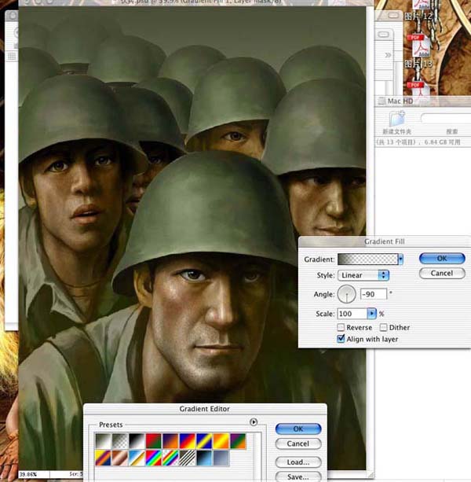Click the Angle field showing -90
Image resolution: width=471 pixels, height=482 pixels.
[x=374, y=294]
